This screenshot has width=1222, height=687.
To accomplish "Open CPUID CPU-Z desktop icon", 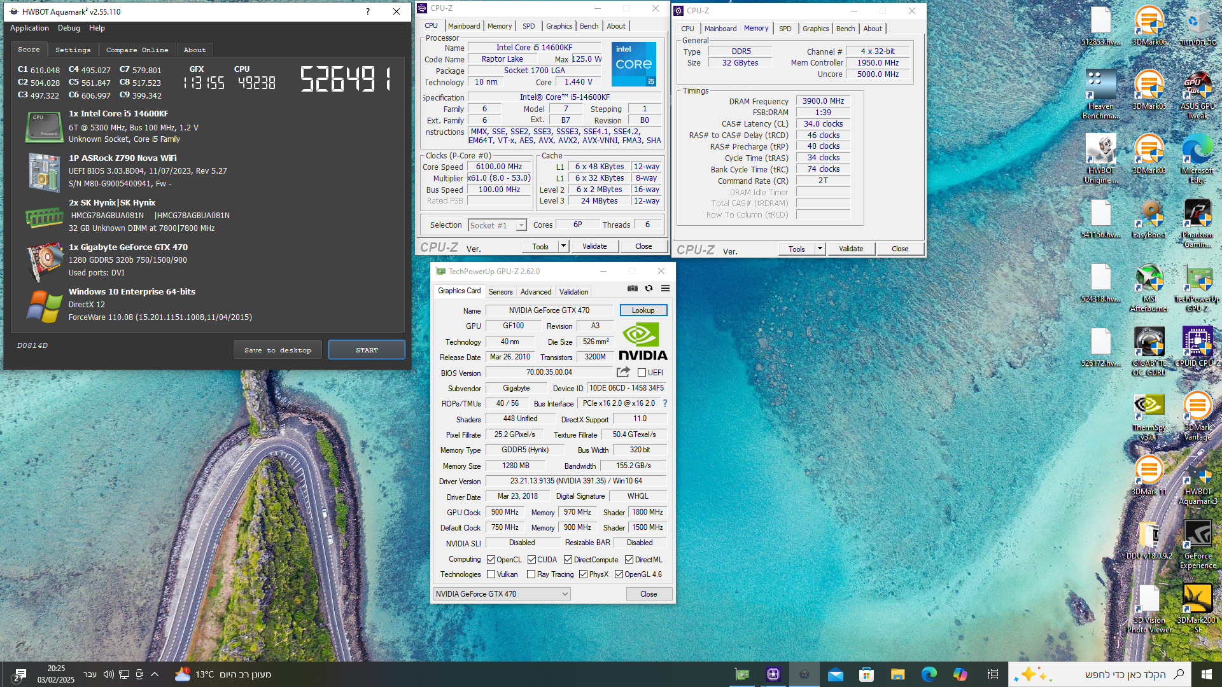I will [1197, 347].
